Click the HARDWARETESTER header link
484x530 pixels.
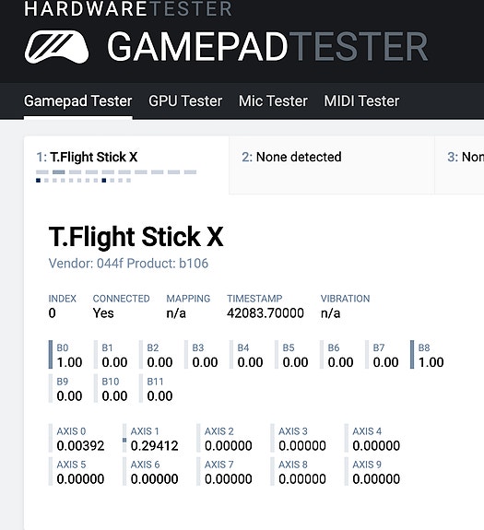tap(128, 9)
